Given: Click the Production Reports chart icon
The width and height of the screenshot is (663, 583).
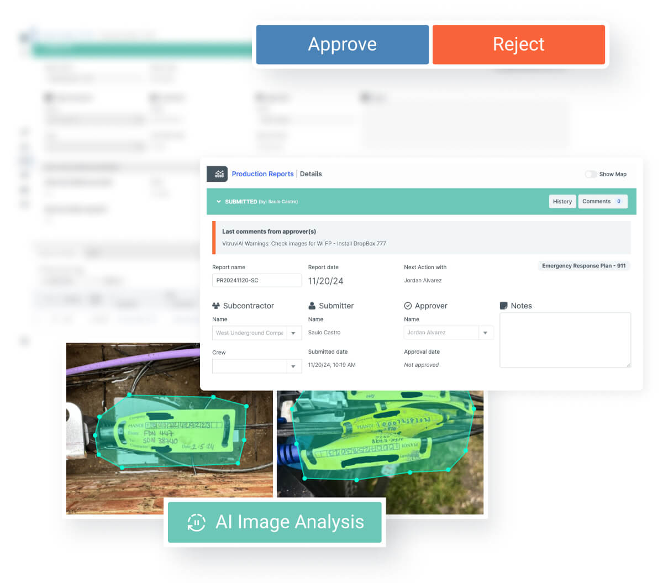Looking at the screenshot, I should [x=217, y=174].
